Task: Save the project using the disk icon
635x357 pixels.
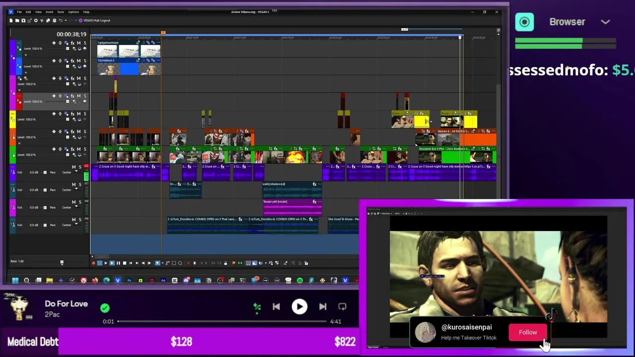Action: 23,20
